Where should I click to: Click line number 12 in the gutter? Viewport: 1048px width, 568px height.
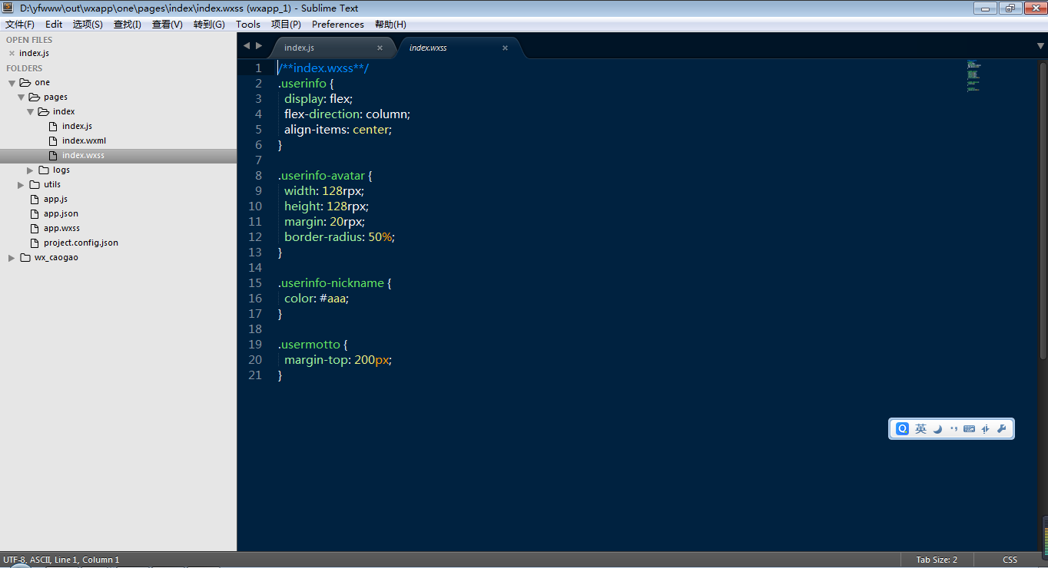pos(255,237)
